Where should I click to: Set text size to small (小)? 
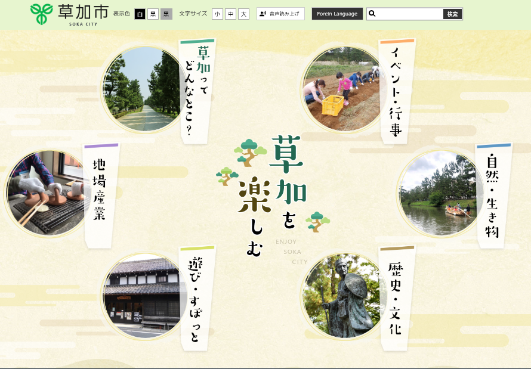tap(217, 14)
